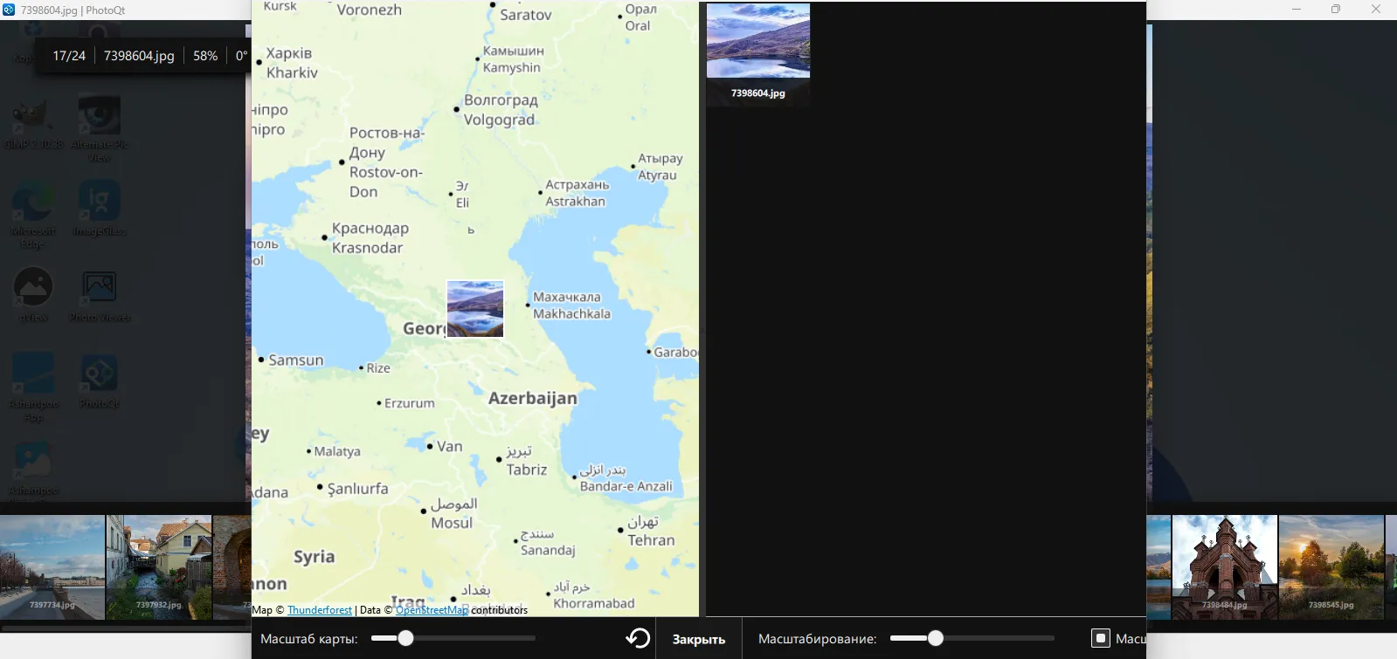The width and height of the screenshot is (1397, 659).
Task: Open the 7397932.jpg canal thumbnail
Action: (159, 566)
